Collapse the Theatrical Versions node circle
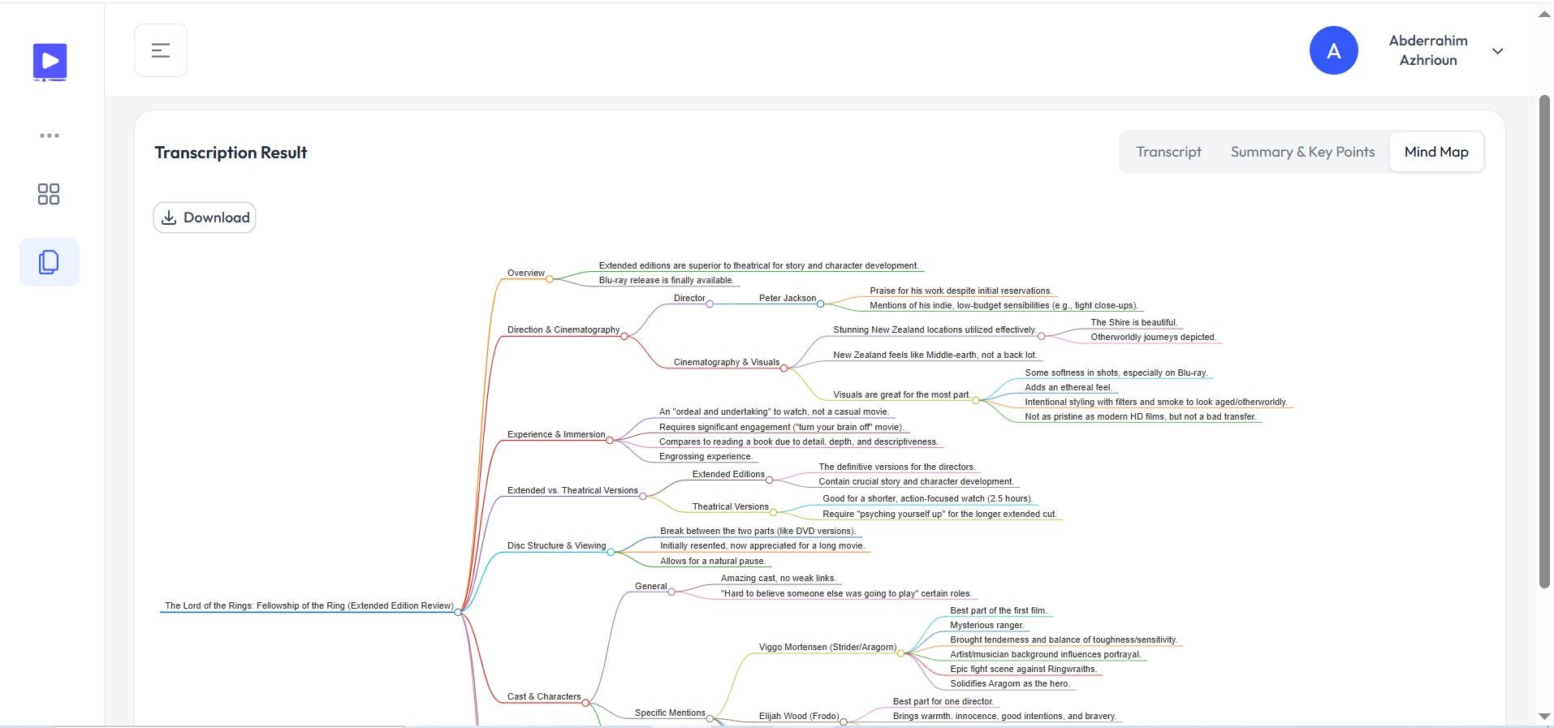The width and height of the screenshot is (1554, 728). (773, 513)
